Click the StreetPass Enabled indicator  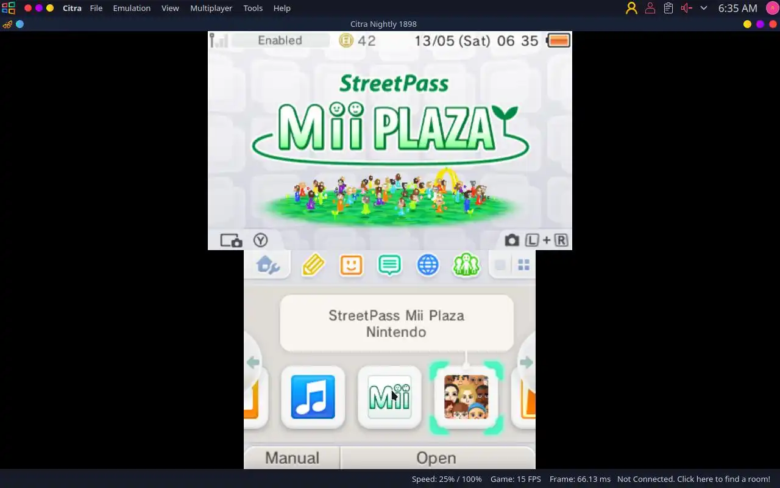(280, 40)
